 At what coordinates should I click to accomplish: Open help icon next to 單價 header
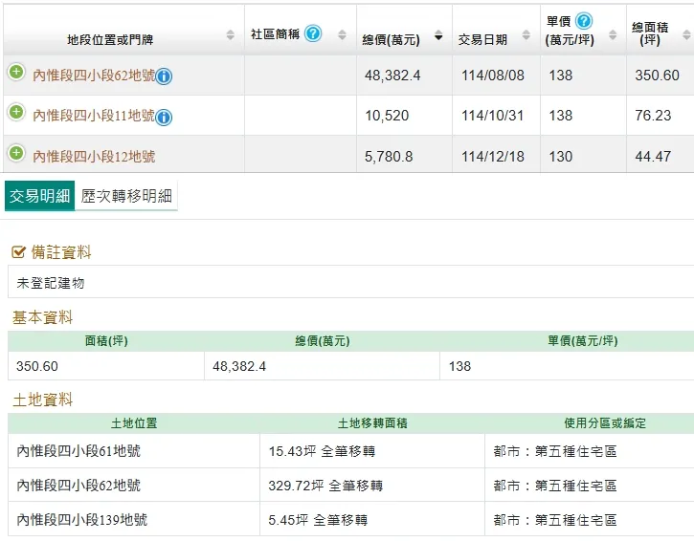click(x=584, y=21)
